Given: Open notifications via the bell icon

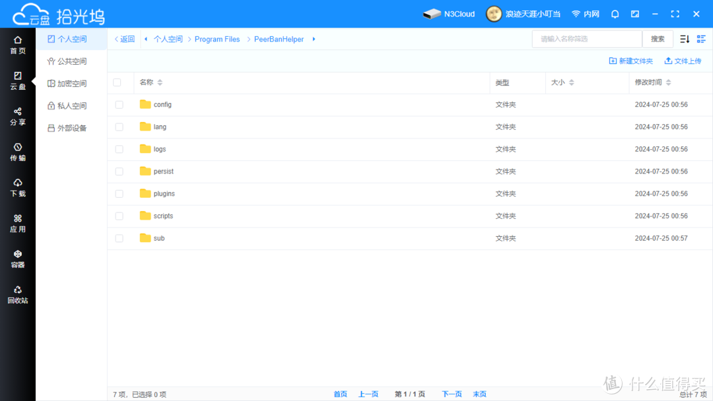Looking at the screenshot, I should tap(615, 13).
